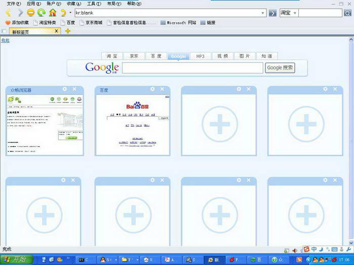The width and height of the screenshot is (354, 265).
Task: Open the 帮助 menu
Action: [134, 4]
